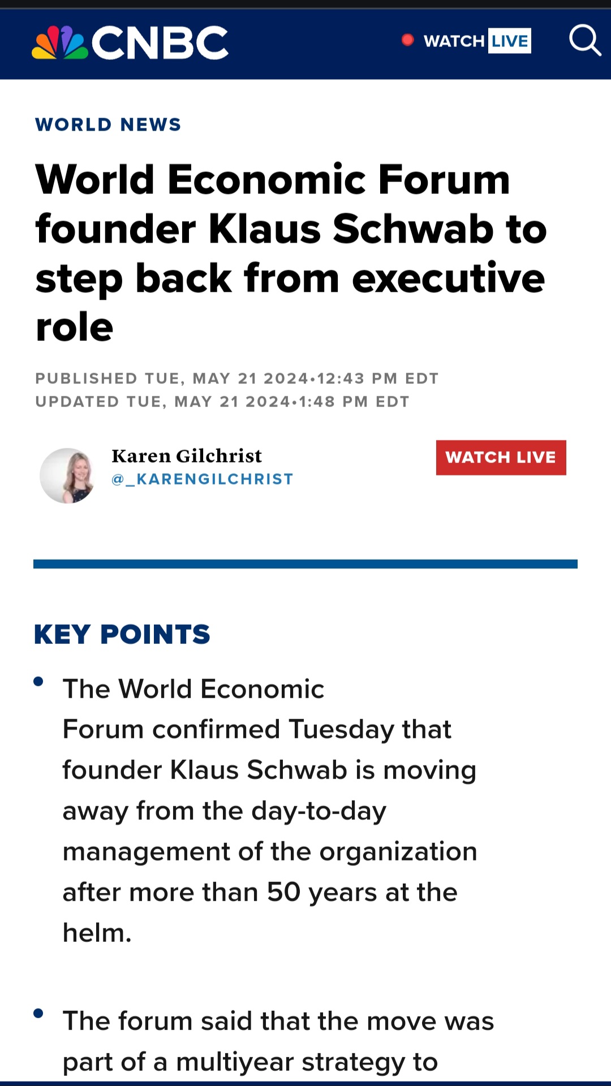This screenshot has height=1086, width=611.
Task: Tap the Key Points heading
Action: [122, 634]
